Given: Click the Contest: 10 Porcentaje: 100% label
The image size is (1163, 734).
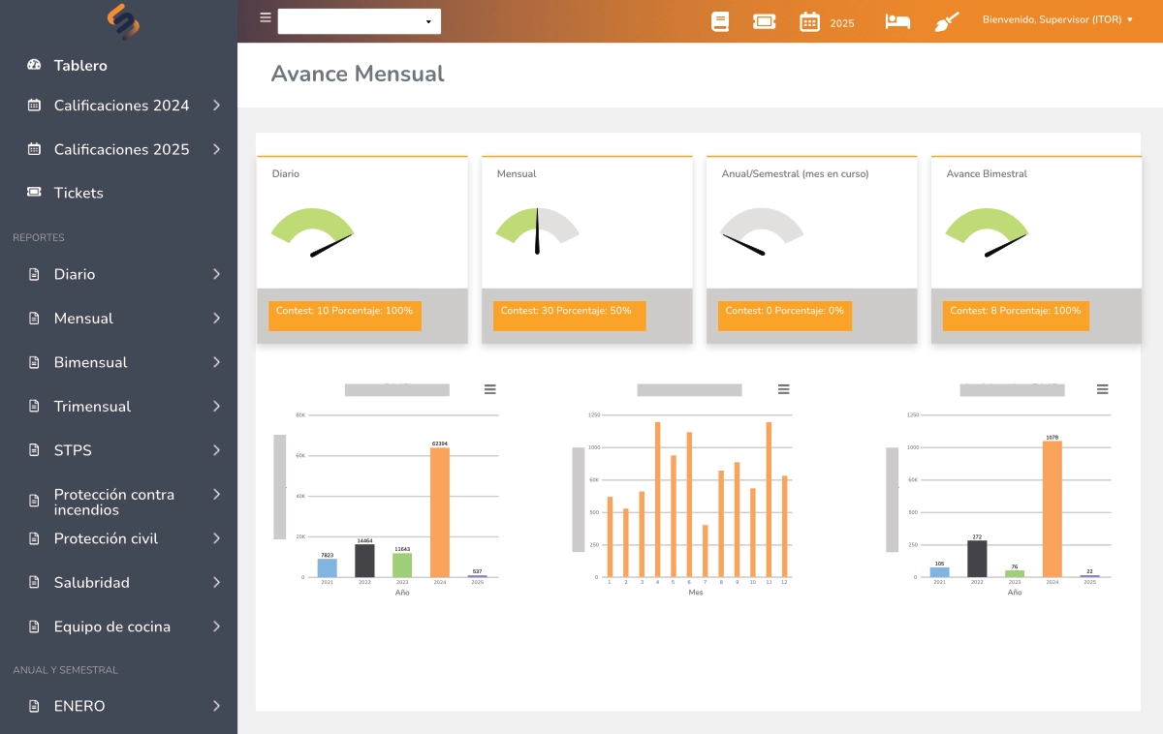Looking at the screenshot, I should (344, 312).
